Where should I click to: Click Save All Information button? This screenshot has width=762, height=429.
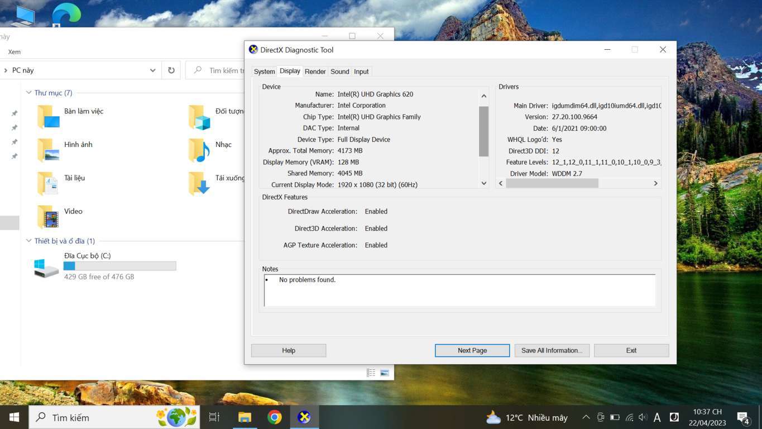552,350
